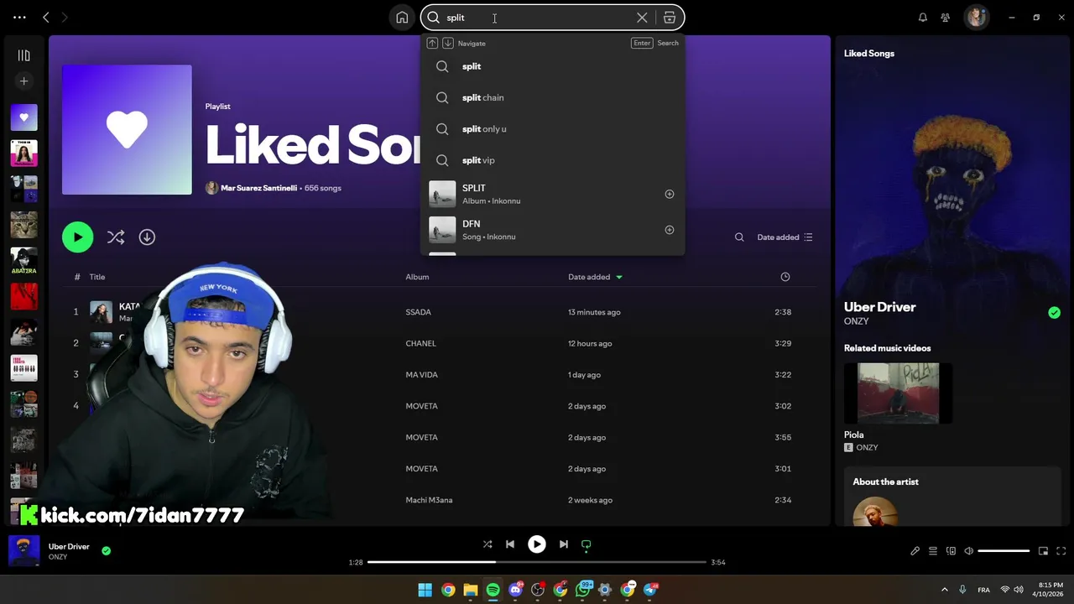The image size is (1074, 604).
Task: Open the SPLIT album by Inkonnu
Action: click(552, 194)
